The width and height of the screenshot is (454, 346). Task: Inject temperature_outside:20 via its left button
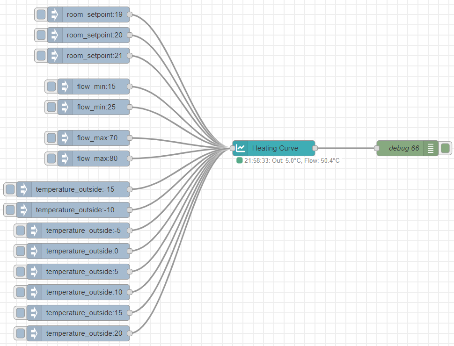(21, 333)
